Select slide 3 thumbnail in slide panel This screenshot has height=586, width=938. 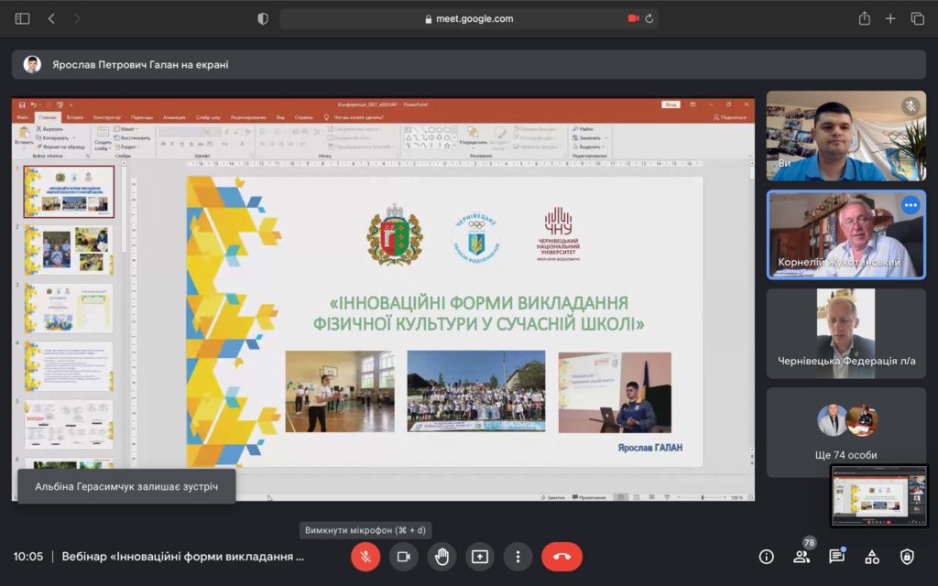pyautogui.click(x=69, y=308)
